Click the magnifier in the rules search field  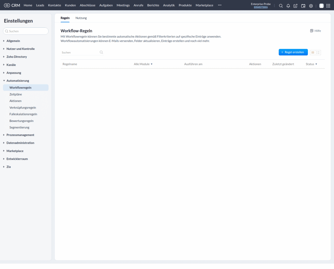coord(101,52)
